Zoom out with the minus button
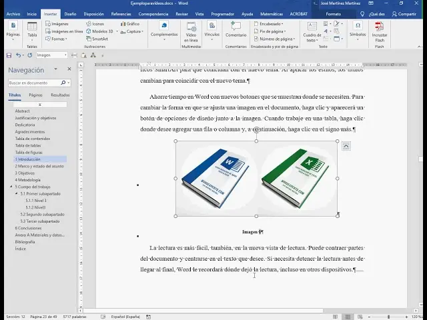 point(369,317)
